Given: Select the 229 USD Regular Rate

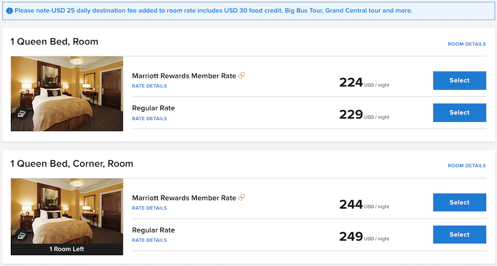Looking at the screenshot, I should point(459,113).
